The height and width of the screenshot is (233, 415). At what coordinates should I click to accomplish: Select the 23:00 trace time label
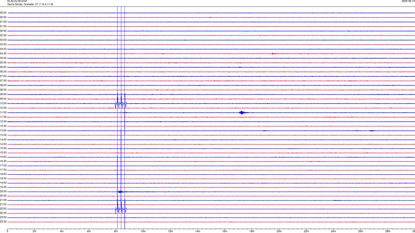point(3,217)
